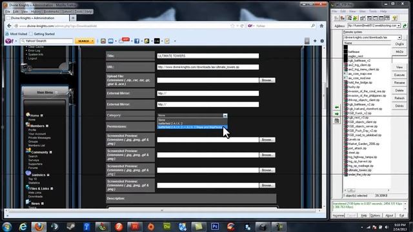The width and height of the screenshot is (413, 232).
Task: Open Internet Explorer from the taskbar
Action: coord(23,227)
